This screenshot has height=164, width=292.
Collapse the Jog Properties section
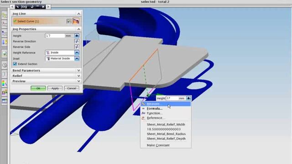(78, 29)
